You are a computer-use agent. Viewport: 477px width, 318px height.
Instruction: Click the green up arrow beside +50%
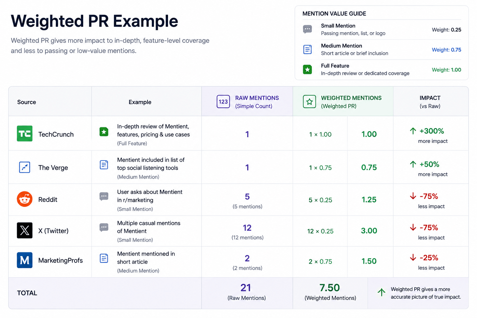tap(413, 164)
